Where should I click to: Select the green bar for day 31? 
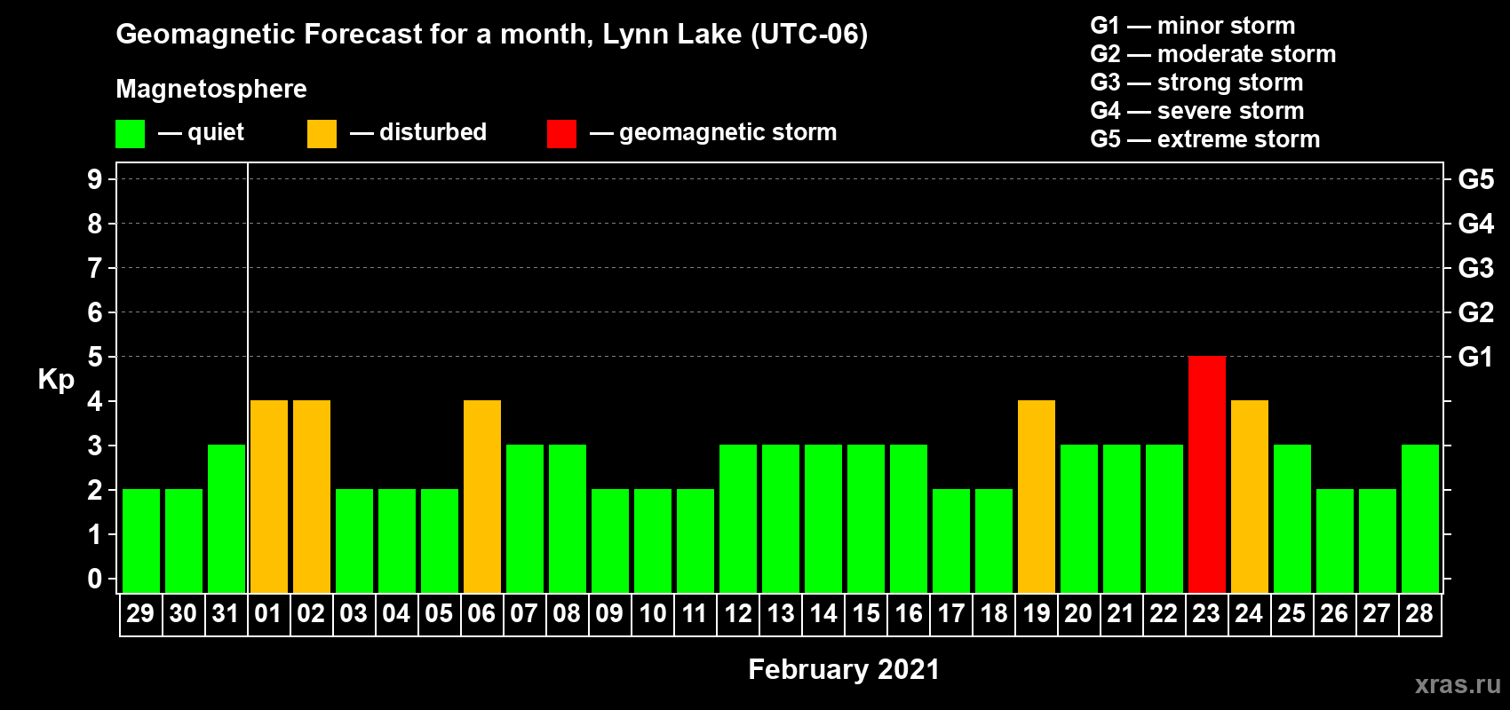coord(226,519)
